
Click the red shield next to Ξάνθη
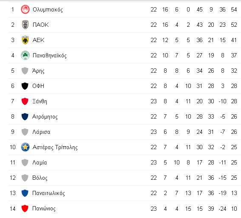(25, 101)
